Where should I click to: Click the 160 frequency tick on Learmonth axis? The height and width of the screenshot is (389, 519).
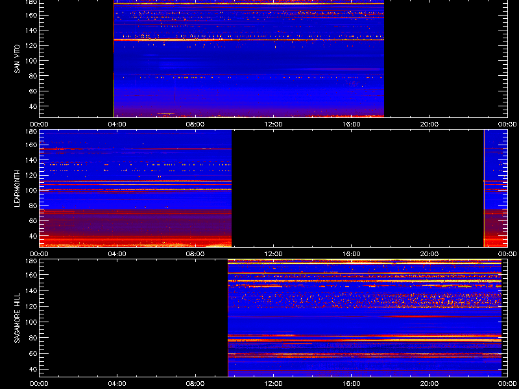[x=31, y=145]
